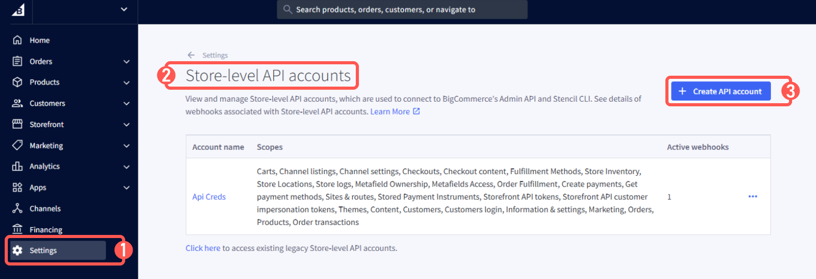Focus the search products, orders, customers field
This screenshot has width=816, height=279.
pyautogui.click(x=402, y=9)
